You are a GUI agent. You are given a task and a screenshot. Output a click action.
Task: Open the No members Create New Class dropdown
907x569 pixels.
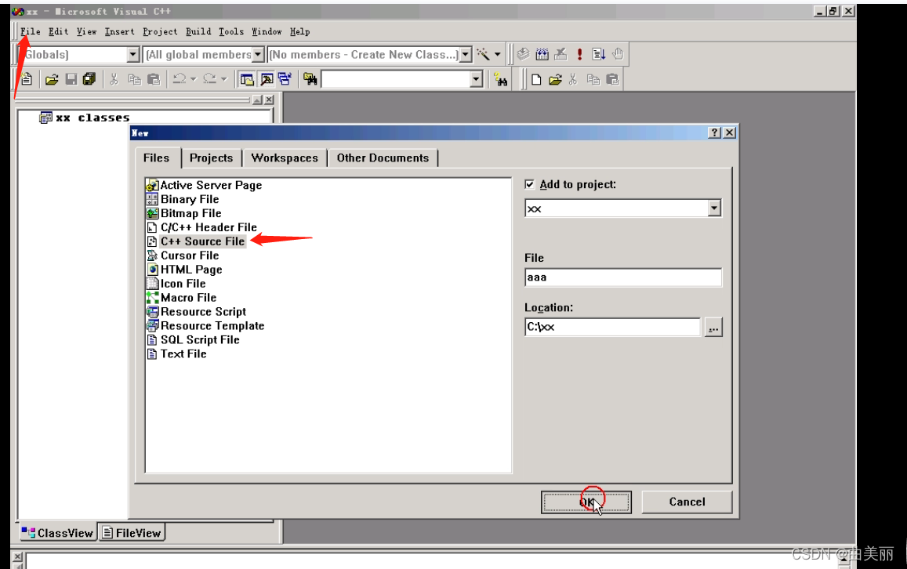(466, 54)
